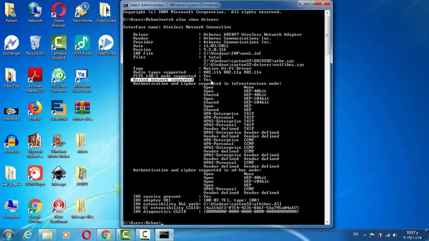Select the Microsoft Visual Basic icon
This screenshot has height=241, width=429.
pyautogui.click(x=82, y=80)
